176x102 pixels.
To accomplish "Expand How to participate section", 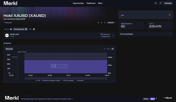I will click(145, 34).
